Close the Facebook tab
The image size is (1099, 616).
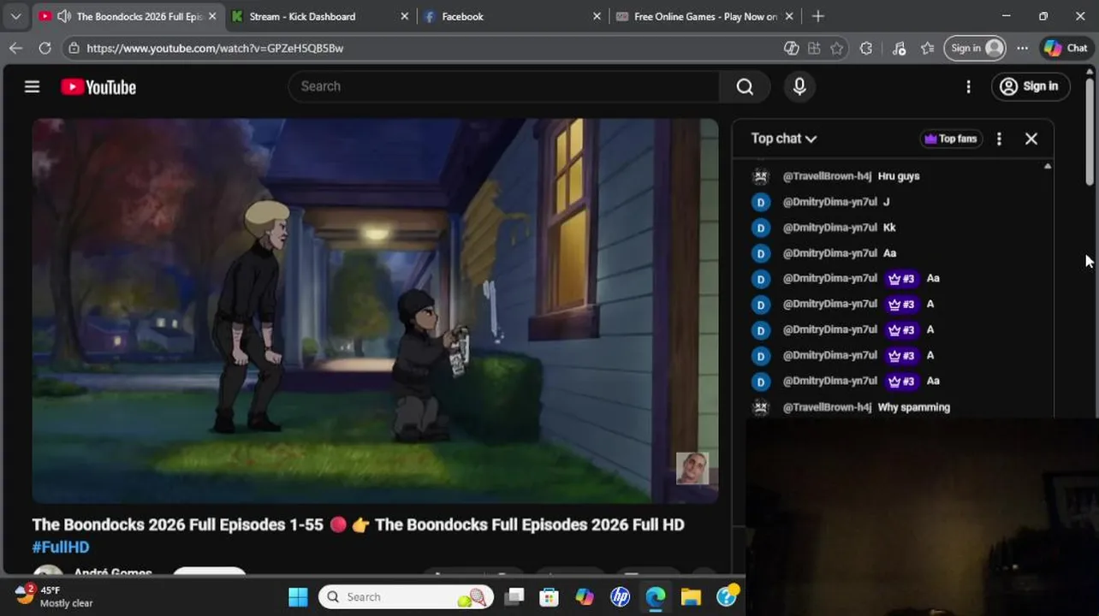click(x=597, y=16)
